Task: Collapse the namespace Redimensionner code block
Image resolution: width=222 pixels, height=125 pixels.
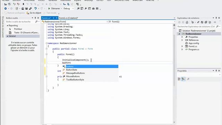Action: [x=46, y=43]
